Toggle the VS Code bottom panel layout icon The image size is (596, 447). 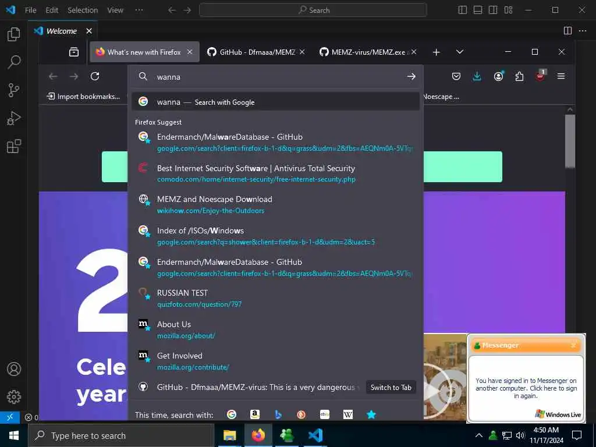(x=478, y=10)
